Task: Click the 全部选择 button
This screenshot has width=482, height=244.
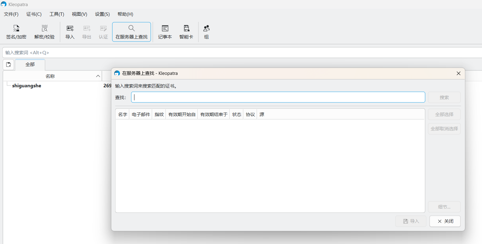Action: [x=444, y=114]
